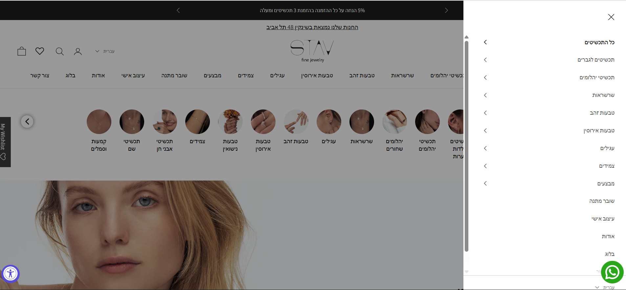
Task: Open the accessibility widget icon
Action: pyautogui.click(x=11, y=274)
